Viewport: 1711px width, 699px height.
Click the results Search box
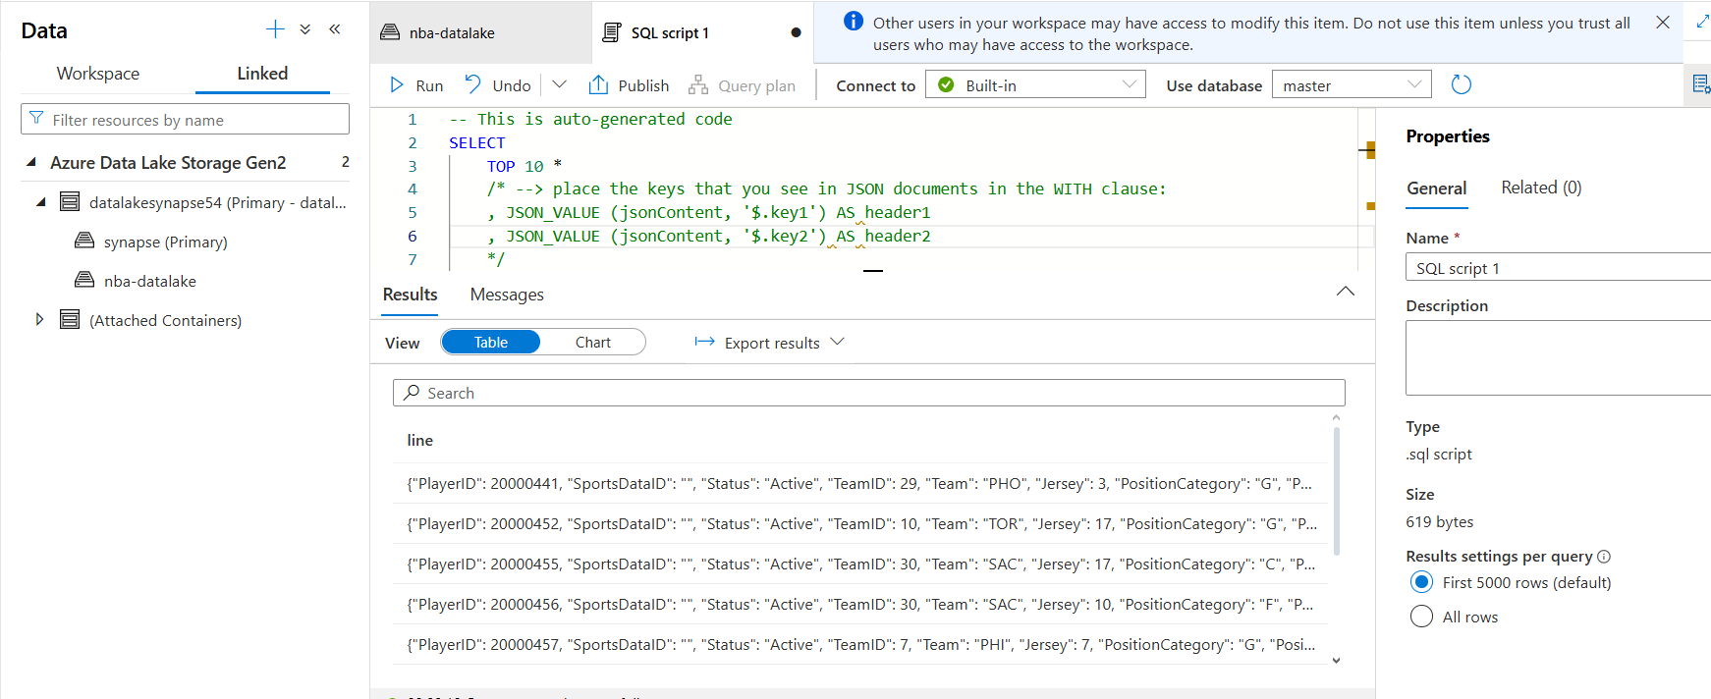(x=869, y=393)
